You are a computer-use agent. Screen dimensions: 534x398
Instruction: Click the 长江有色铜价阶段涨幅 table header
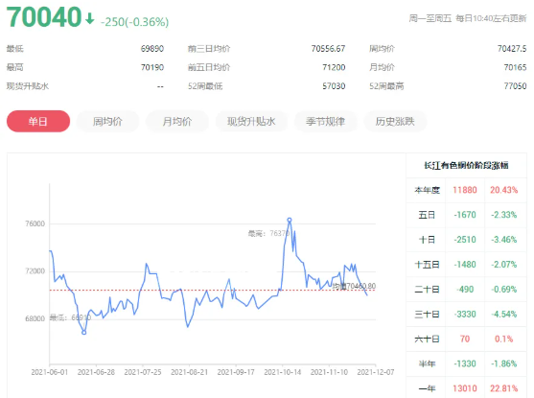pos(466,166)
